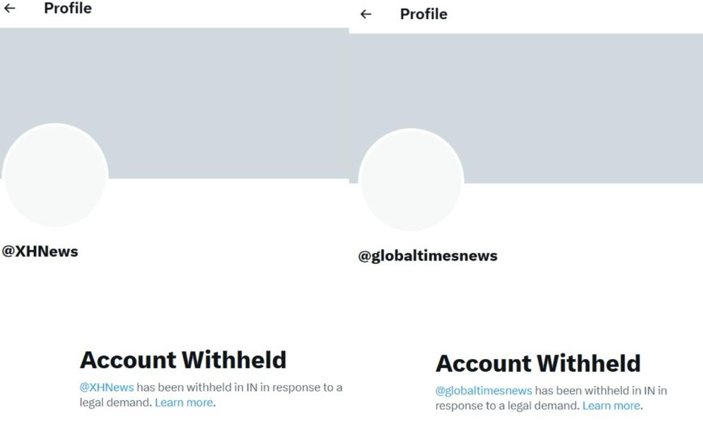Open the blank globaltimesnews profile avatar

[x=411, y=180]
